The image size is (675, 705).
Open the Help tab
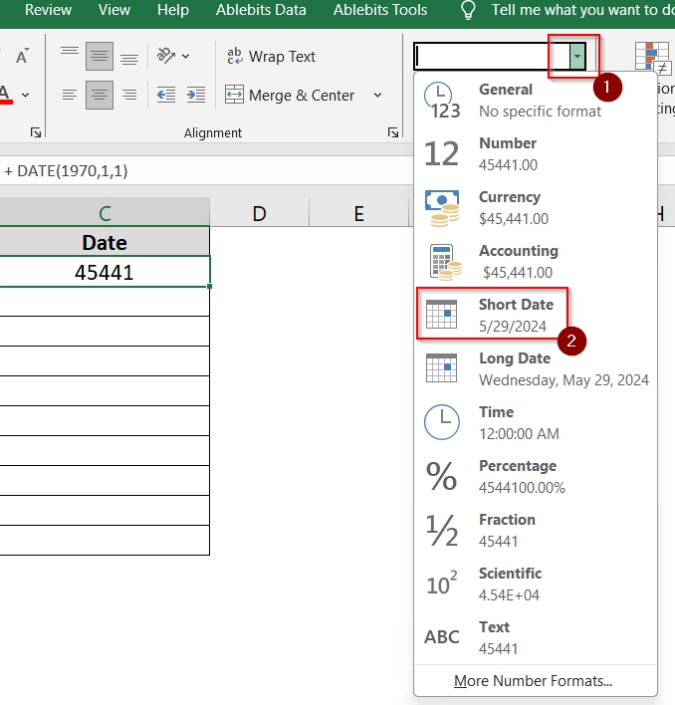[x=173, y=10]
